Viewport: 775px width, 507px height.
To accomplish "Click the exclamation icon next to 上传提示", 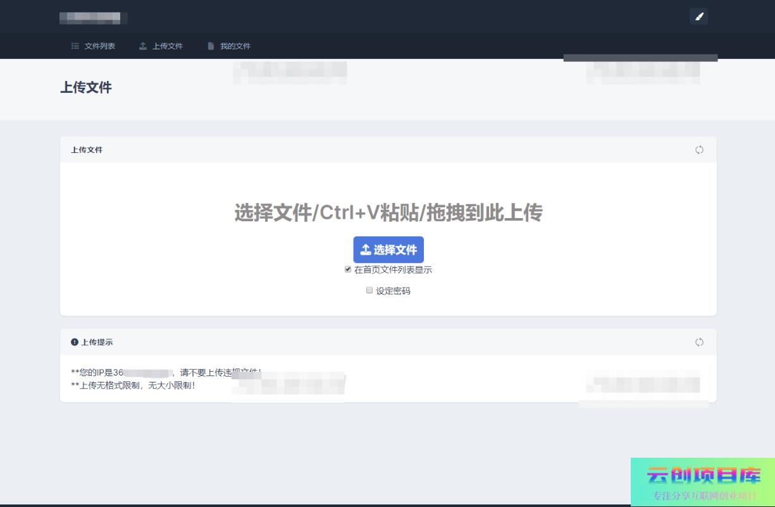I will [75, 342].
